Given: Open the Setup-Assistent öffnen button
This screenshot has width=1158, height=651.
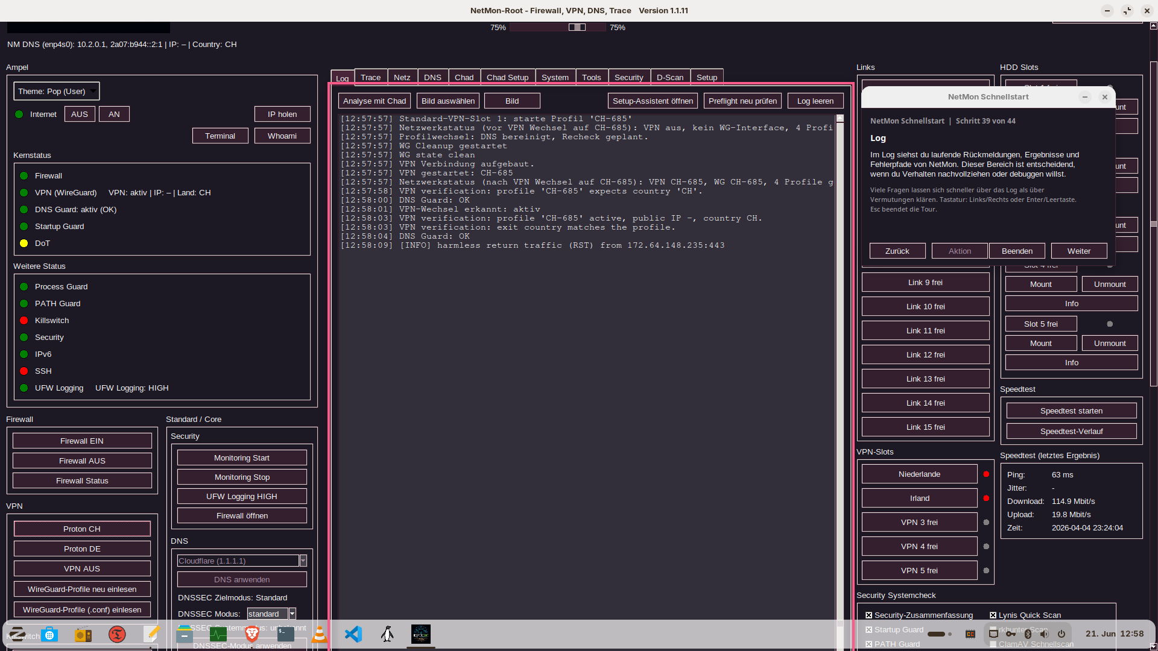Looking at the screenshot, I should pyautogui.click(x=653, y=101).
